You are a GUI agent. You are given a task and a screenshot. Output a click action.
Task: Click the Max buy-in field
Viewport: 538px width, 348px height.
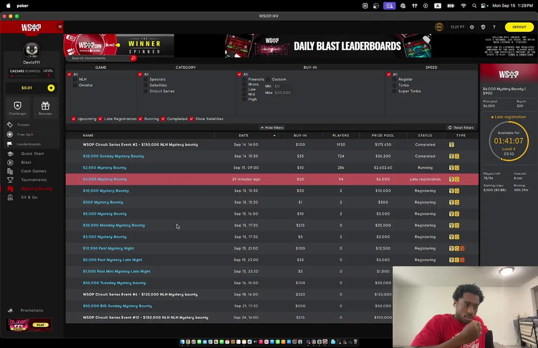pyautogui.click(x=283, y=92)
